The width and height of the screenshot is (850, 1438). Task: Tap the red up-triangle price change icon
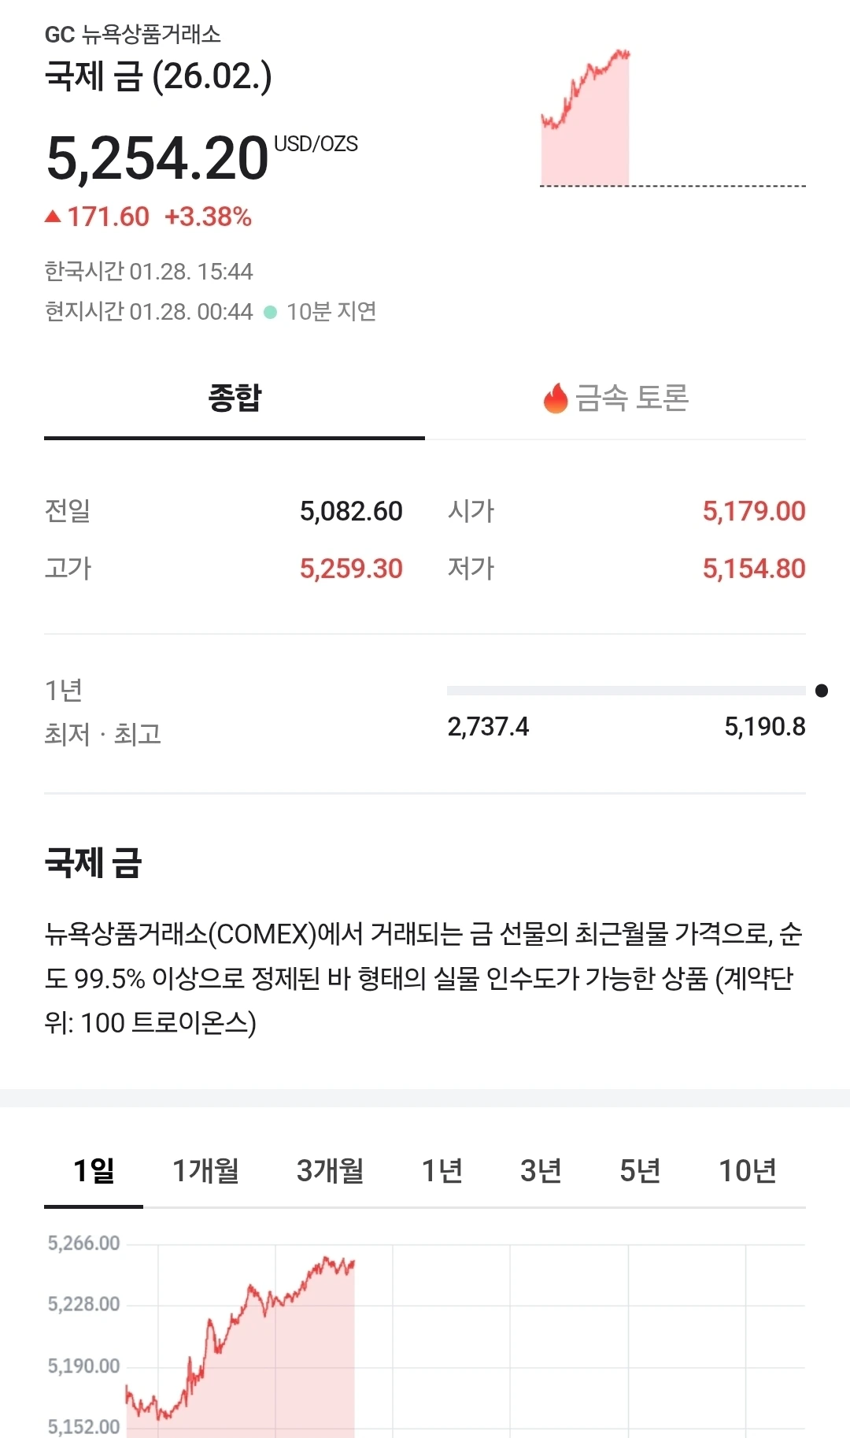pyautogui.click(x=53, y=217)
